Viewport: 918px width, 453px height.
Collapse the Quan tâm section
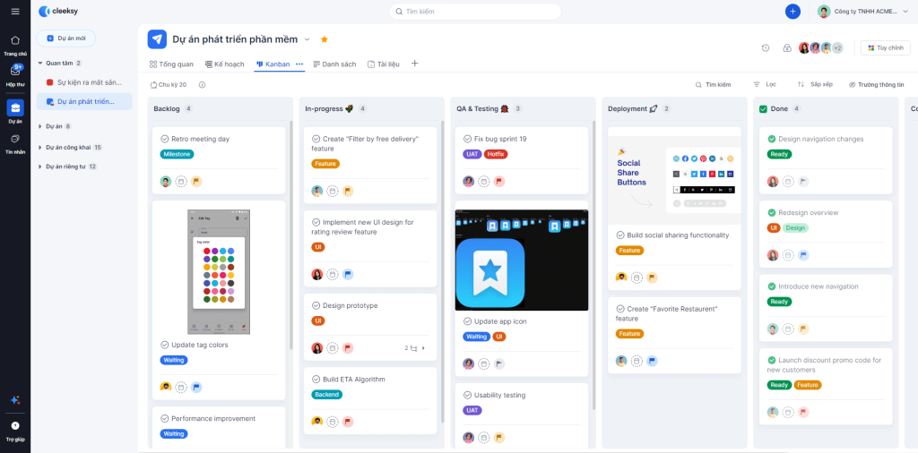[39, 64]
